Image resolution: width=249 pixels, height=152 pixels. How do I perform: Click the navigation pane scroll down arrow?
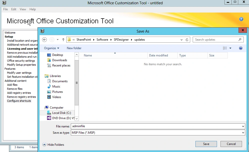[x=77, y=119]
